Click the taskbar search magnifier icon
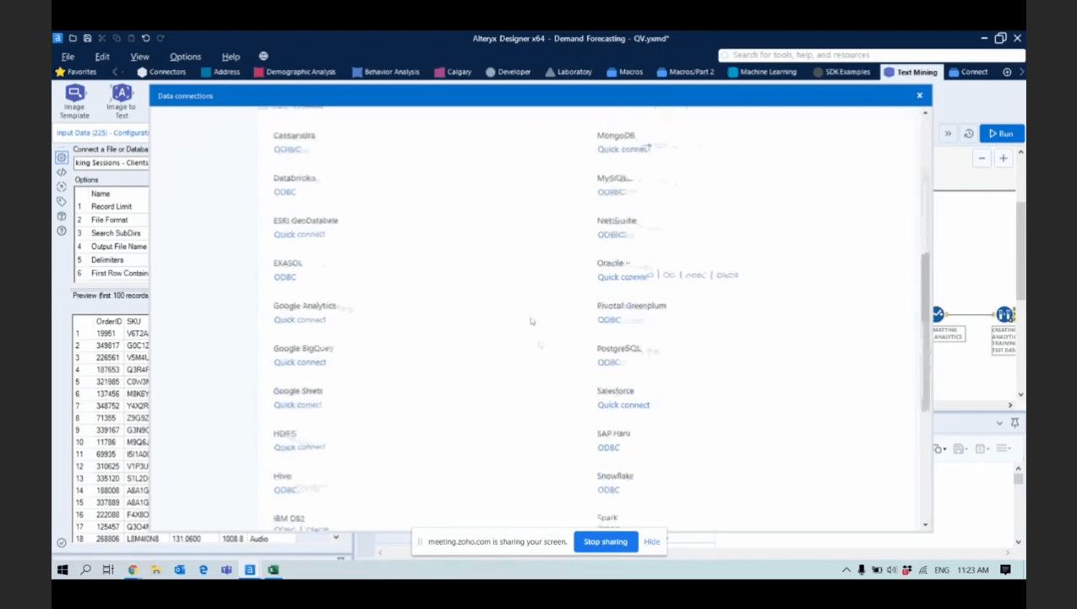The height and width of the screenshot is (609, 1077). pyautogui.click(x=85, y=570)
